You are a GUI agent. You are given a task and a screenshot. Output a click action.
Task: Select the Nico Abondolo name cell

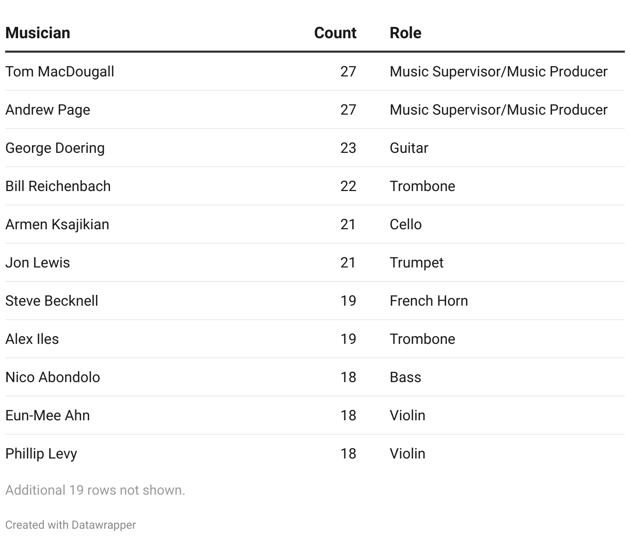tap(53, 377)
